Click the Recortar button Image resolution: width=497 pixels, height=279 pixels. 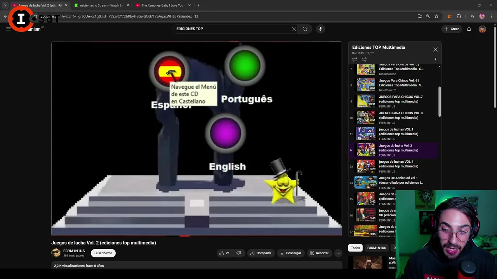tap(319, 253)
